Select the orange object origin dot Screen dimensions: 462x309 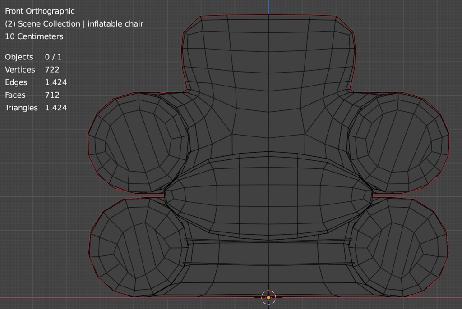(268, 297)
